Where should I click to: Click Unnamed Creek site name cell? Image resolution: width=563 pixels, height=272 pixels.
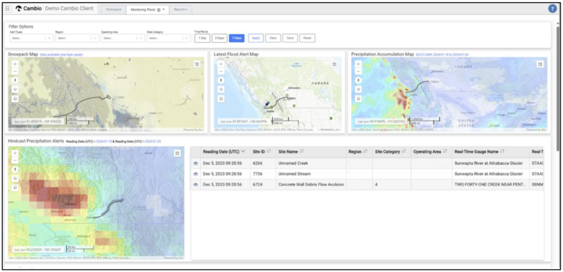pos(311,163)
